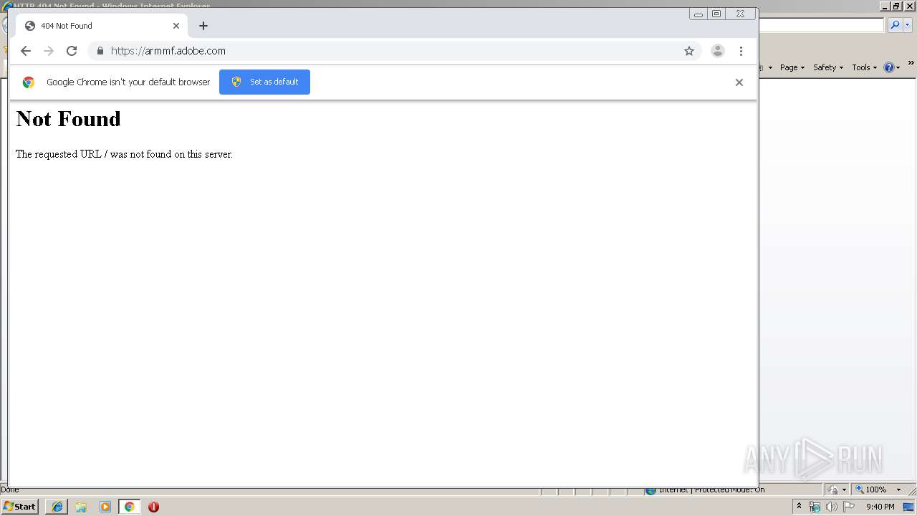917x516 pixels.
Task: Click the red Opera taskbar icon
Action: click(153, 507)
